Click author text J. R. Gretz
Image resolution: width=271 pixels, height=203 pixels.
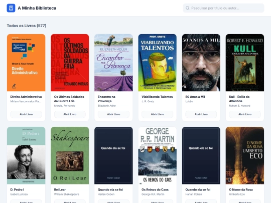click(x=148, y=101)
